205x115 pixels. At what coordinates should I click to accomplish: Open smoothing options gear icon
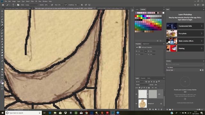[x=82, y=5]
